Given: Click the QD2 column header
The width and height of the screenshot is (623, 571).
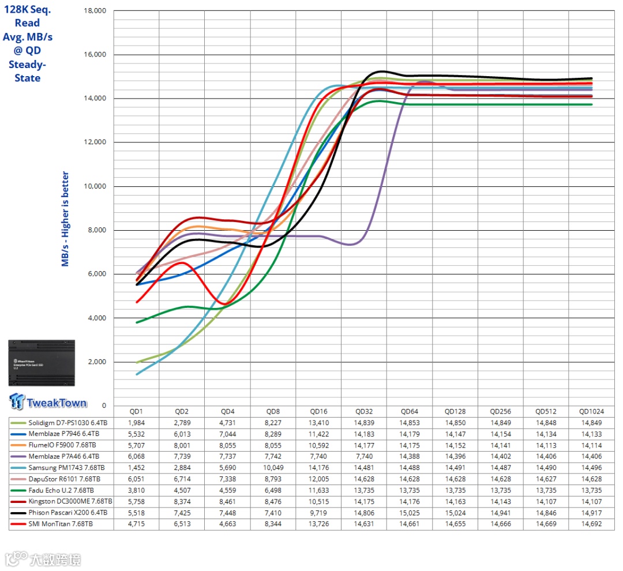Looking at the screenshot, I should pos(182,412).
